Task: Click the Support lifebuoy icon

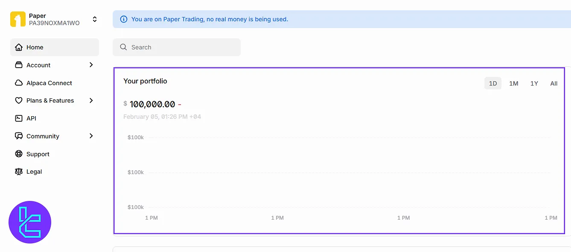Action: (18, 154)
